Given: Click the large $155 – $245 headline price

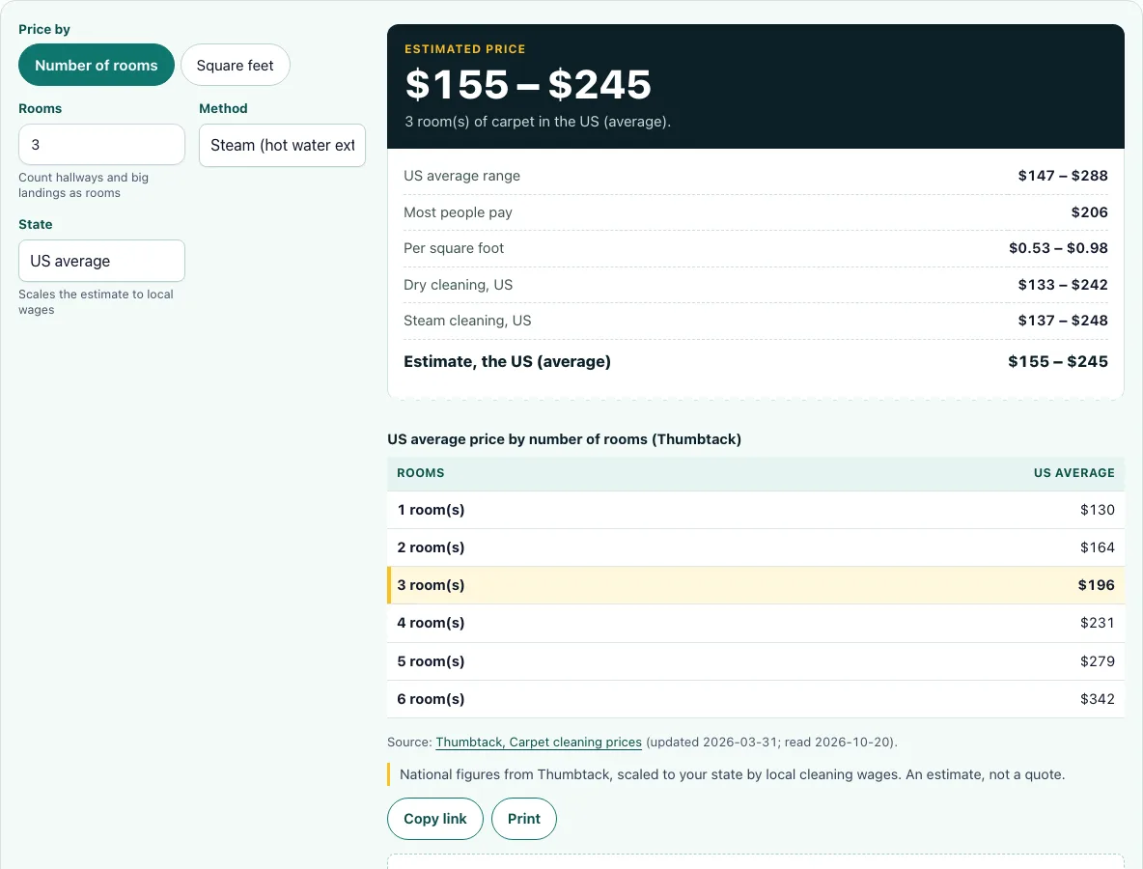Looking at the screenshot, I should 528,84.
